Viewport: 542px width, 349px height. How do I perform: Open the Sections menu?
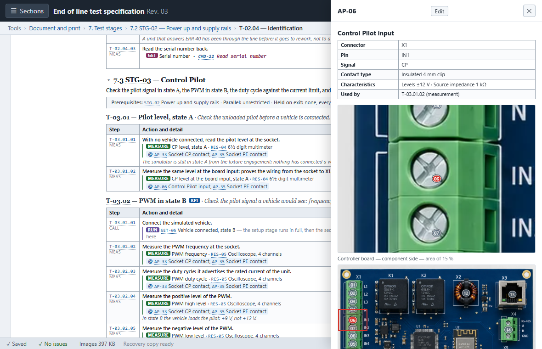27,11
